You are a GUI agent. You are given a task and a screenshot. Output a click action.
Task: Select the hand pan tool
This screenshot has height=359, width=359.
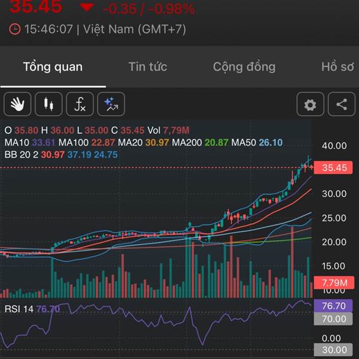pos(17,104)
